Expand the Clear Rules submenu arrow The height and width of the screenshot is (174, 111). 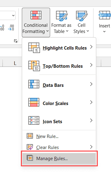[x=91, y=147]
